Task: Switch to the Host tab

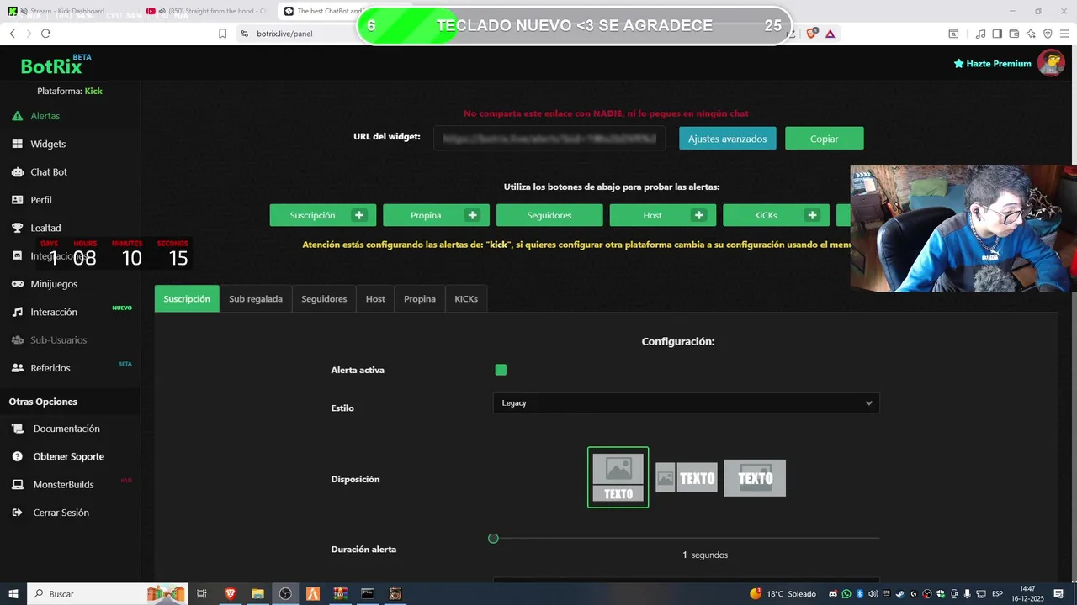Action: (375, 298)
